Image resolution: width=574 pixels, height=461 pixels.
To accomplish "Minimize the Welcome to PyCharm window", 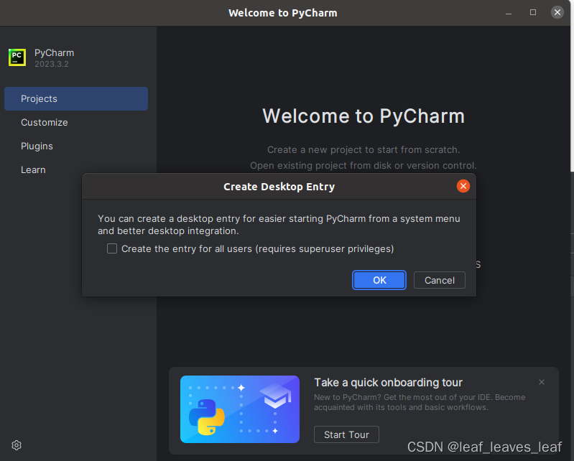I will coord(509,13).
